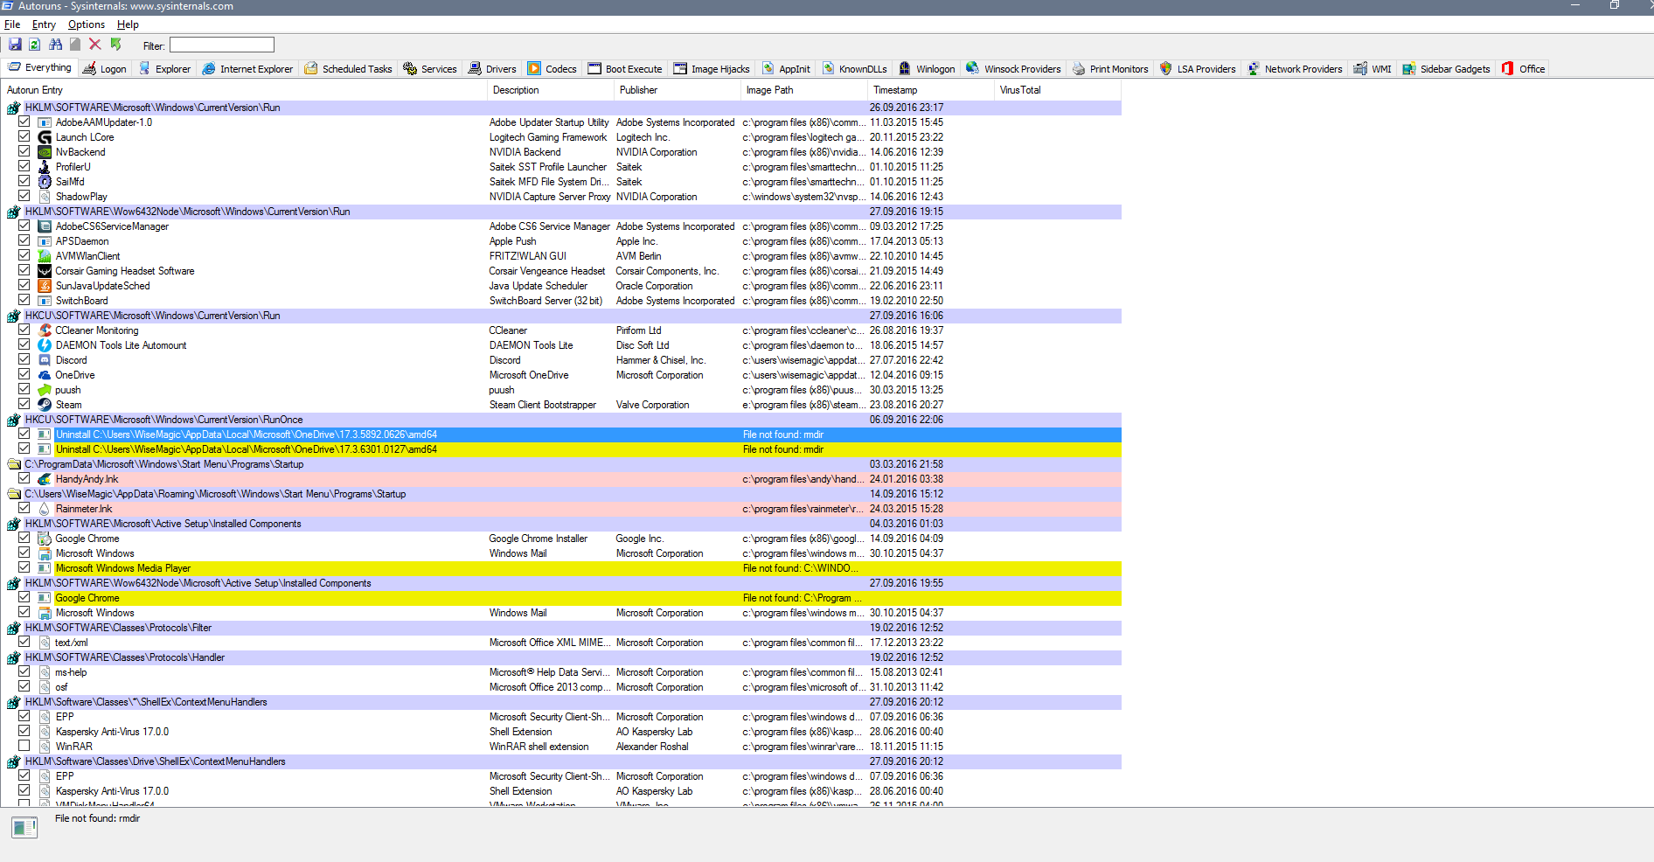Click the AVMWlanClient row icon
The image size is (1654, 862).
pyautogui.click(x=45, y=256)
